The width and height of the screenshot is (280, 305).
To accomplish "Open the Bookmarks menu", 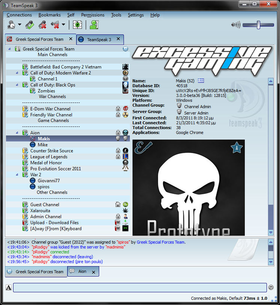I will [49, 15].
